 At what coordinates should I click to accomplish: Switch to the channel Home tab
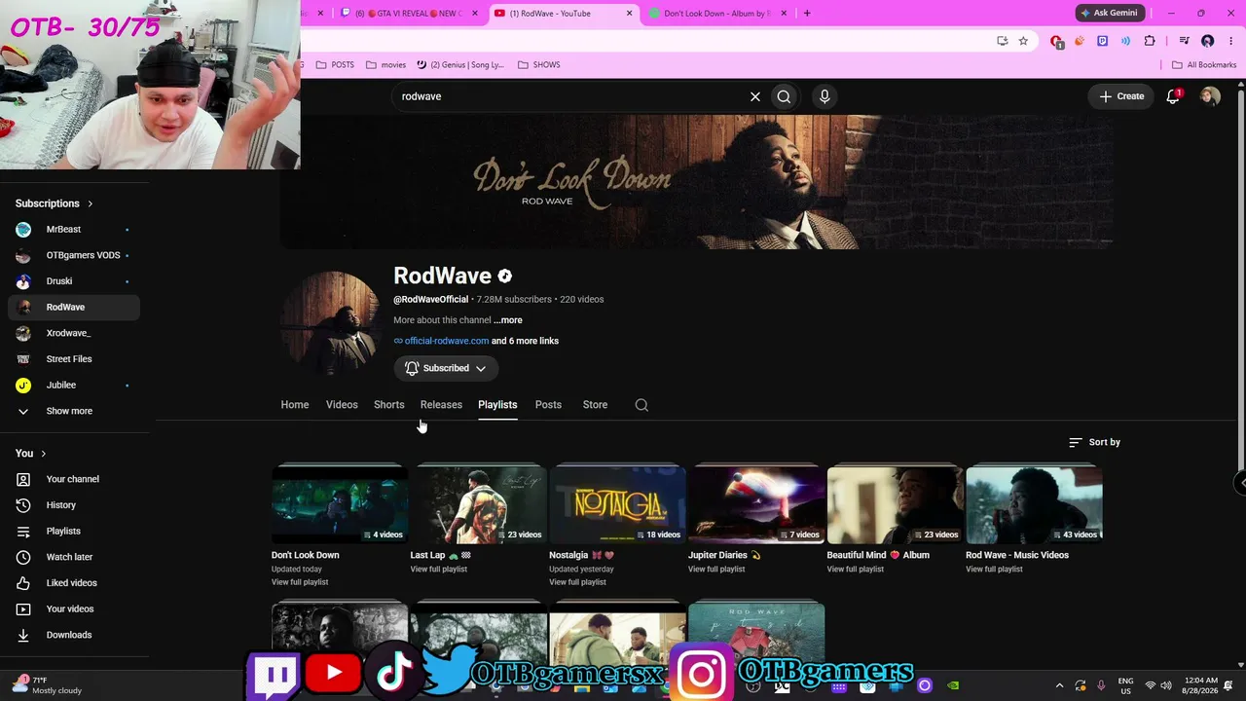[x=295, y=405]
